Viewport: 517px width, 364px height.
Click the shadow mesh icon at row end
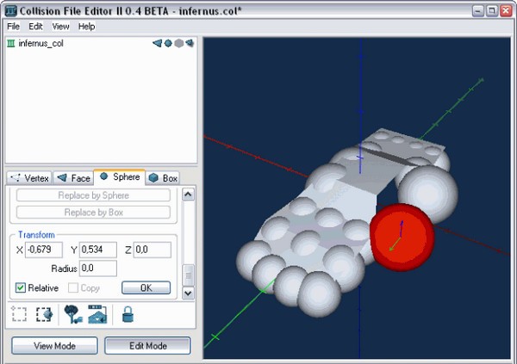pyautogui.click(x=190, y=43)
